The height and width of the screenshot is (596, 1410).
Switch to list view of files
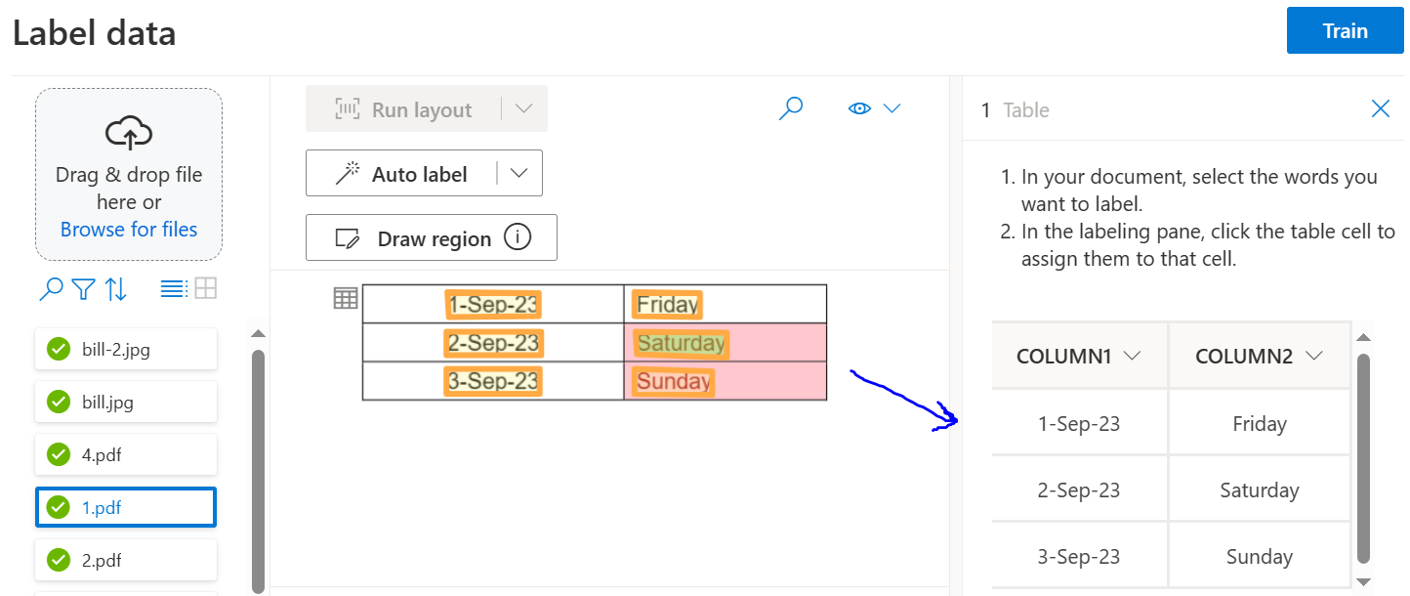(x=172, y=288)
